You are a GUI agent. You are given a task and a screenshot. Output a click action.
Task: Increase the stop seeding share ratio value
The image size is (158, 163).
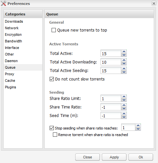[138, 126]
